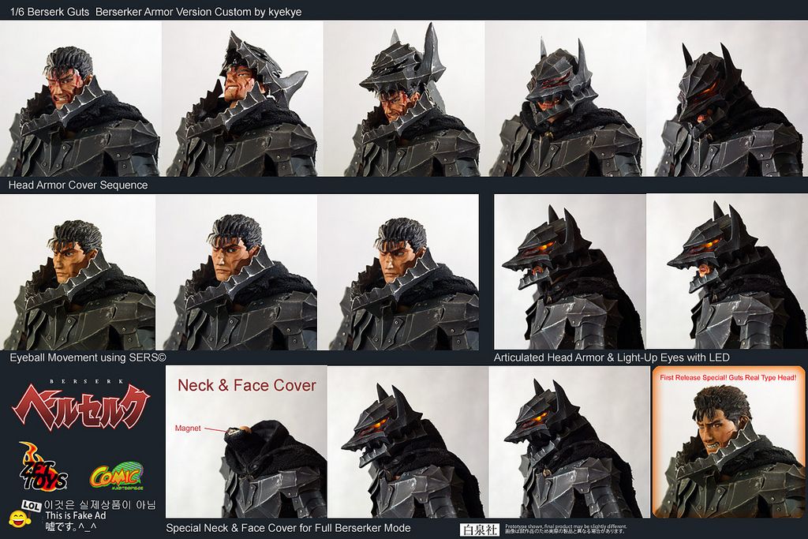Image resolution: width=808 pixels, height=539 pixels.
Task: Open the Guts Real Type Head special photo
Action: tap(728, 442)
